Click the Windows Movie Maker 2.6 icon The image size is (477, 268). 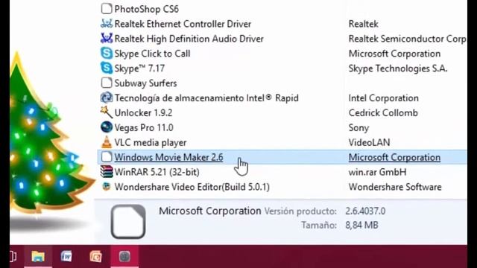tap(106, 157)
